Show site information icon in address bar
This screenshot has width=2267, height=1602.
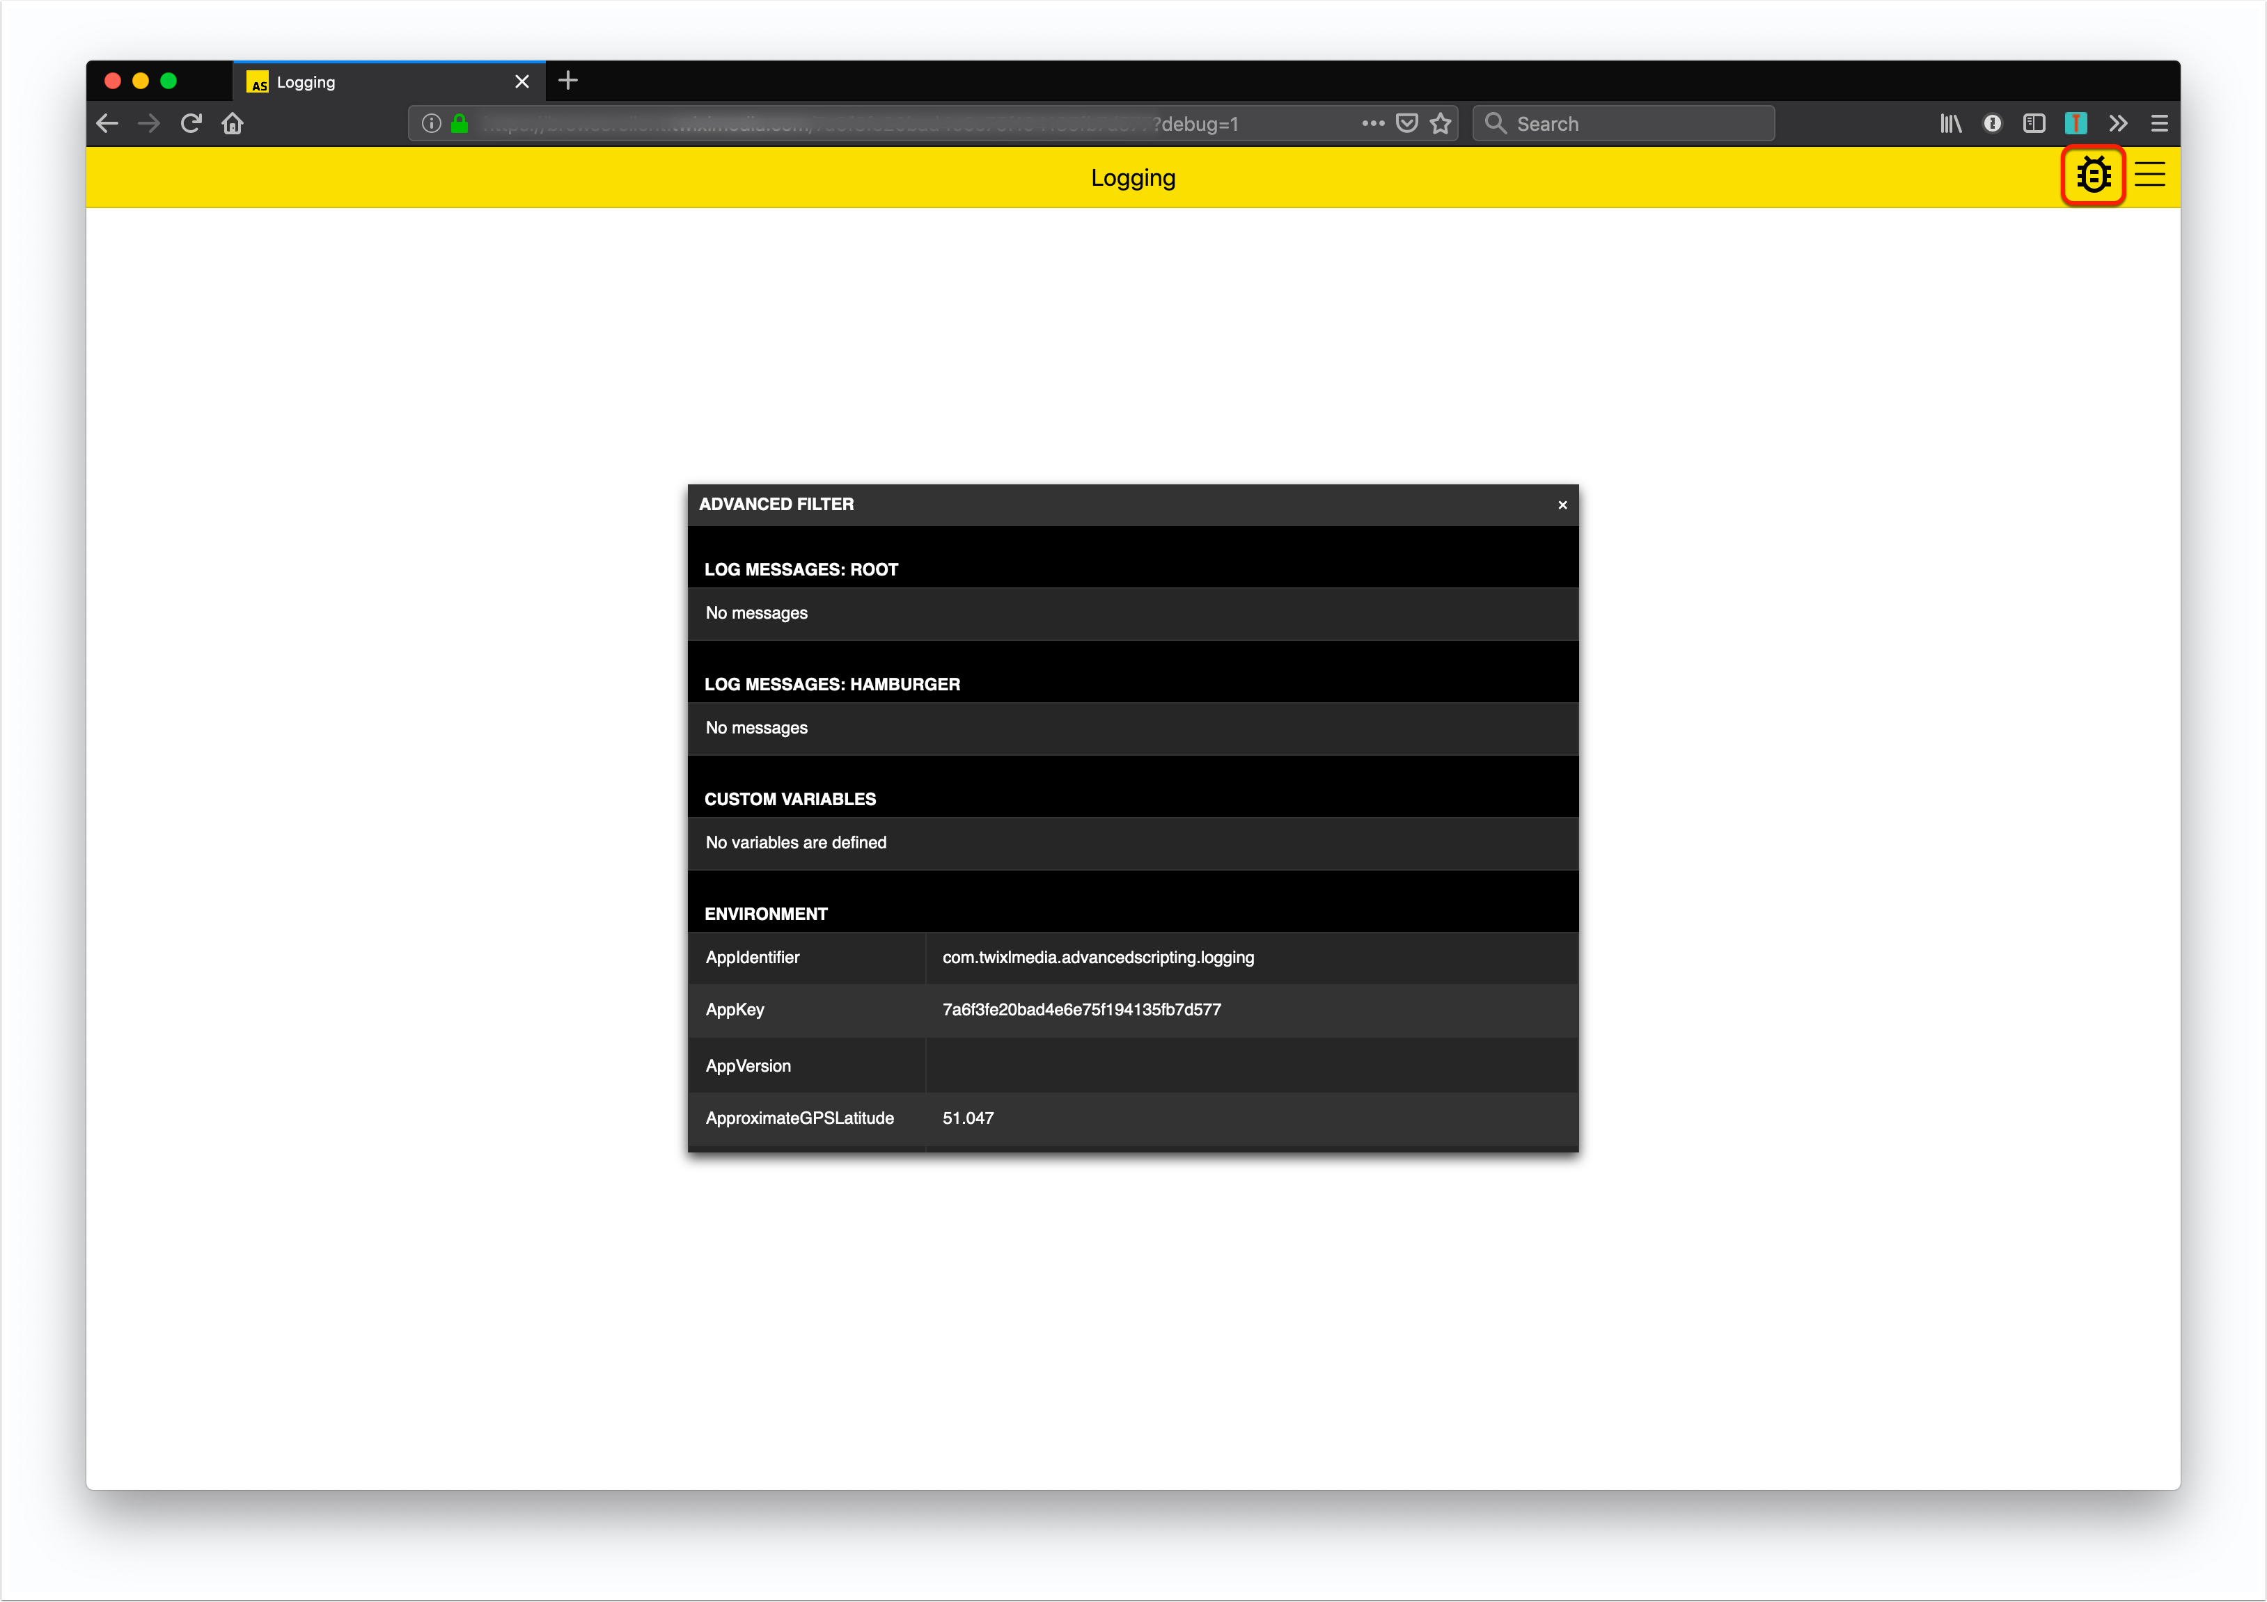click(x=432, y=123)
